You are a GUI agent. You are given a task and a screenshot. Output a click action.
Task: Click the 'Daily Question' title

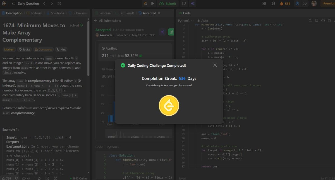28,4
